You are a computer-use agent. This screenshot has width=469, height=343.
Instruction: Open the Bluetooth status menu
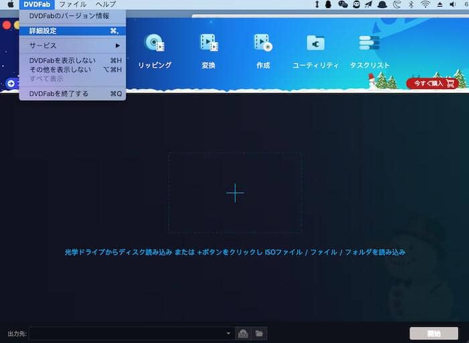(411, 4)
